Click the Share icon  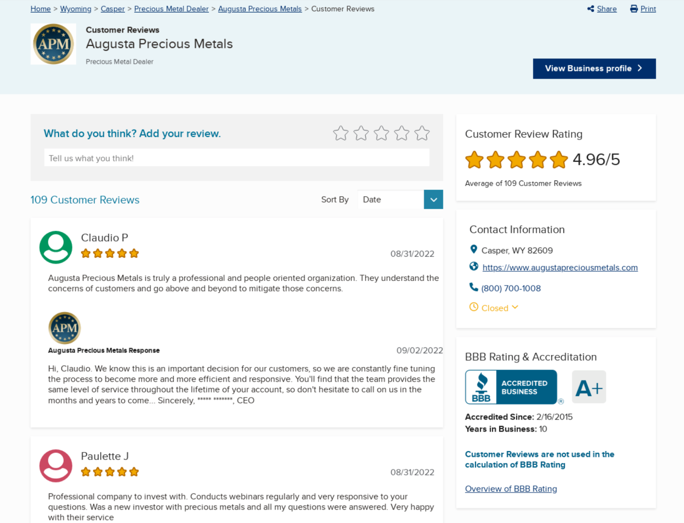(590, 9)
